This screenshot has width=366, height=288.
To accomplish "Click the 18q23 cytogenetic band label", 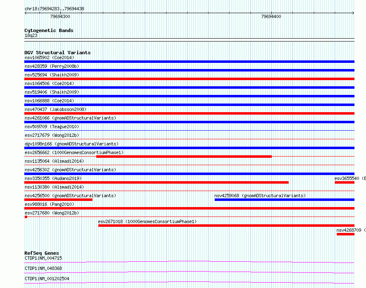I will point(31,35).
